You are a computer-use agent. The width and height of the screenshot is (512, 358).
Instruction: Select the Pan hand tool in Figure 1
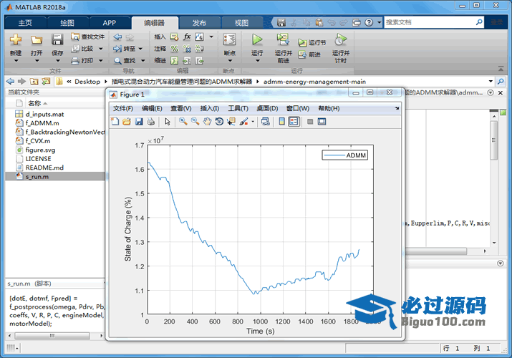(207, 122)
